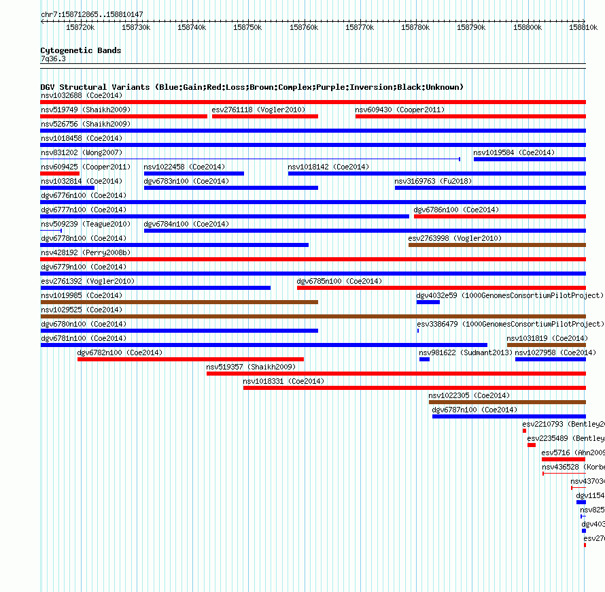Viewport: 605px width, 592px height.
Task: Open dgv6787n100 (Coe2014) variant
Action: pyautogui.click(x=474, y=410)
